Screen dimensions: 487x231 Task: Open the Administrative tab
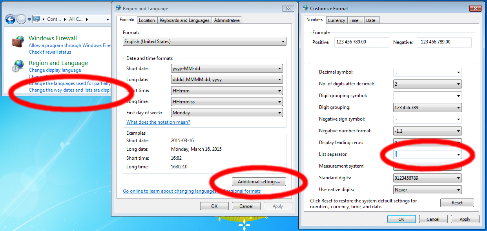[x=226, y=20]
